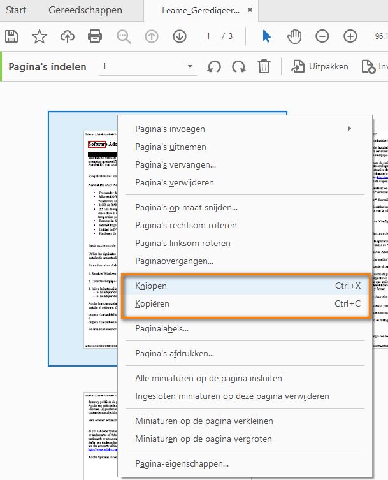
Task: Click the insert page icon
Action: [368, 67]
